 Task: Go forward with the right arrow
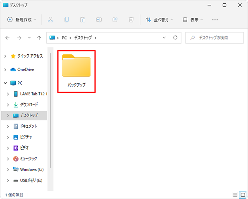(19, 38)
